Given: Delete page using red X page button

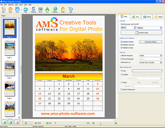Looking at the screenshot, I should pyautogui.click(x=17, y=122).
